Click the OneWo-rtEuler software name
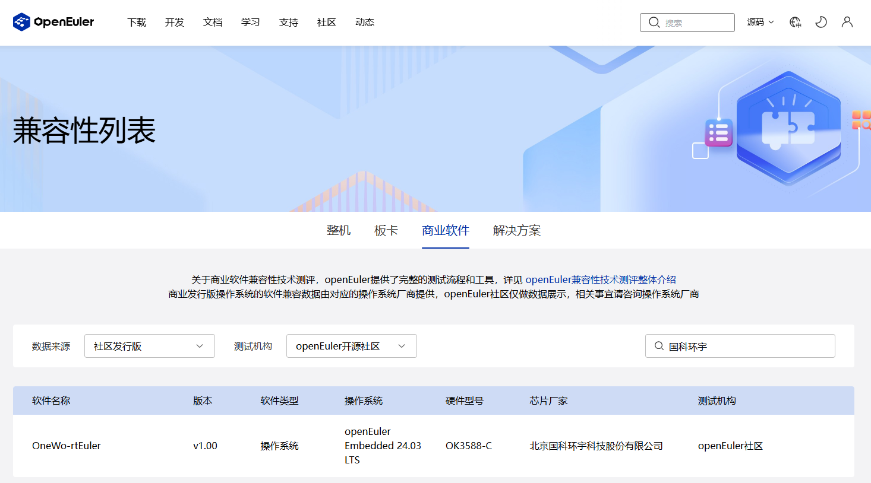Screen dimensions: 871x483 tap(67, 446)
